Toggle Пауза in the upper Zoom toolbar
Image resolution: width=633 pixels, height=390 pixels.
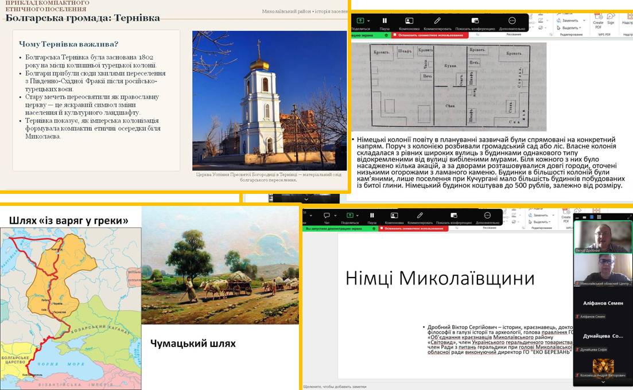click(x=385, y=21)
